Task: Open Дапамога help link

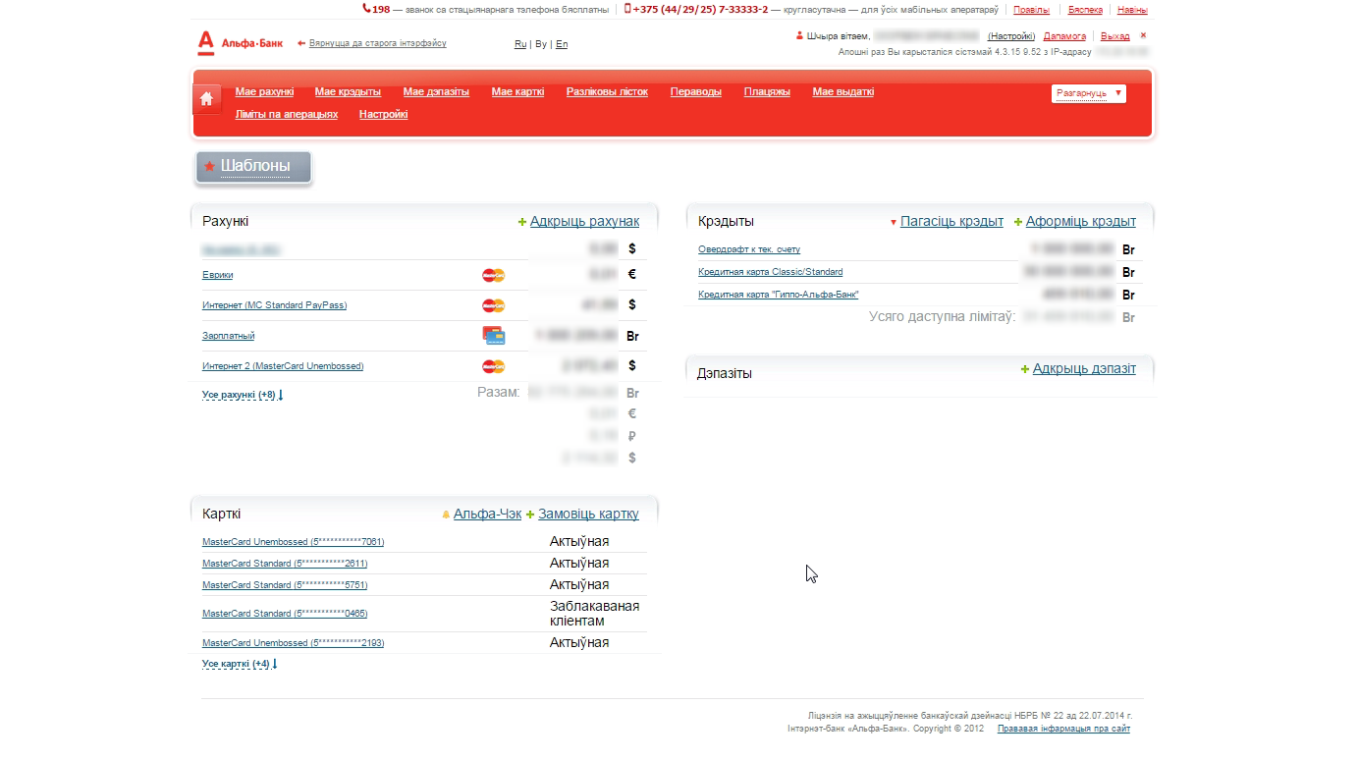Action: pos(1064,35)
